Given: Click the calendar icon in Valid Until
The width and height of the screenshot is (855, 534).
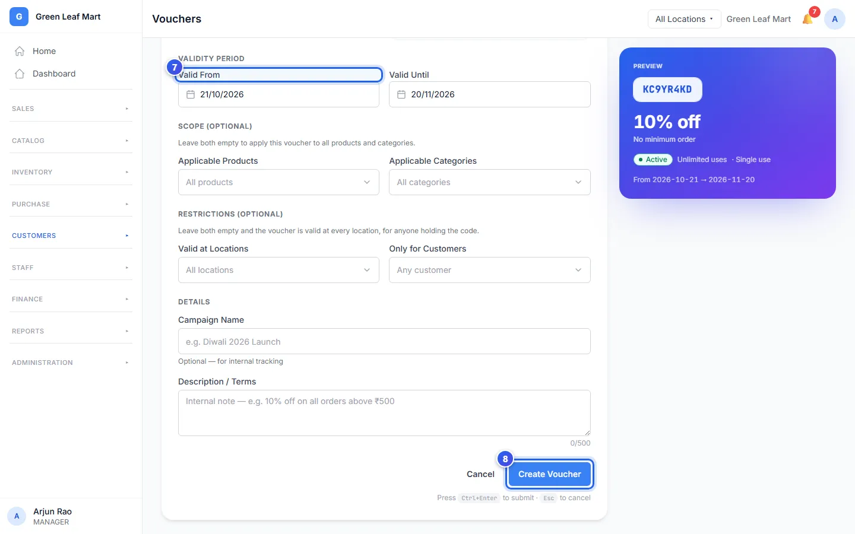Looking at the screenshot, I should click(401, 94).
